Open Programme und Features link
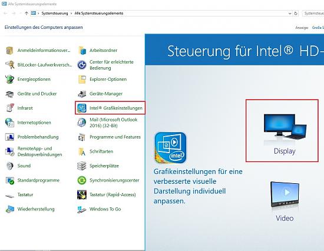Image resolution: width=324 pixels, height=251 pixels. pyautogui.click(x=115, y=137)
